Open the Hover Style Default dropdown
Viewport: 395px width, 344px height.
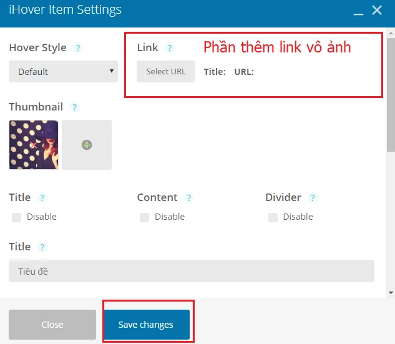tap(63, 72)
